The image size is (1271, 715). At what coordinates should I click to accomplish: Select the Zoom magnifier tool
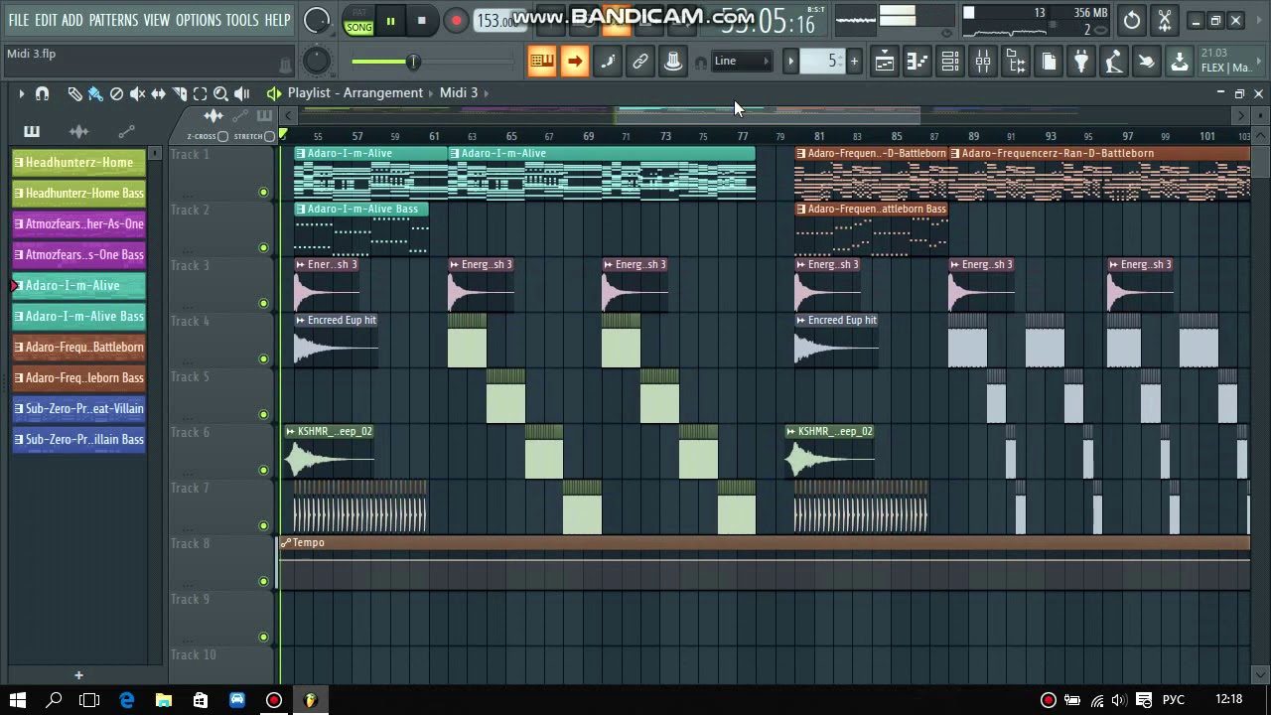(220, 93)
